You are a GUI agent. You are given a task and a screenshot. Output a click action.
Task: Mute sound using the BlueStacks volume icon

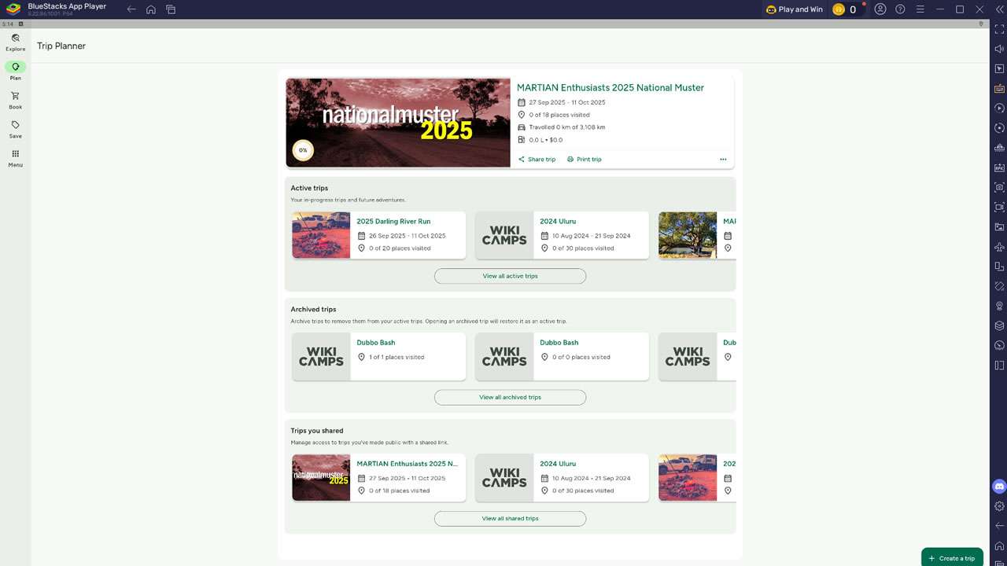[999, 49]
